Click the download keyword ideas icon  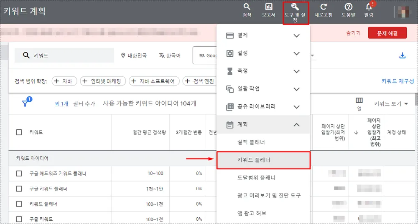(402, 55)
